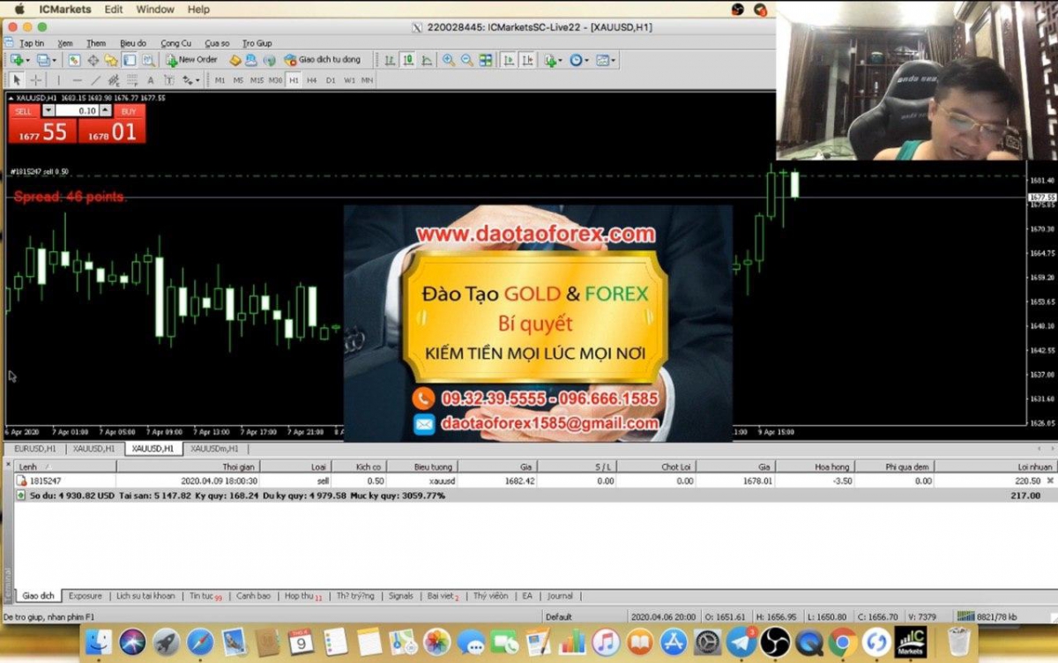Open the Navigator star-folder icon
This screenshot has height=663, width=1058.
pos(110,60)
